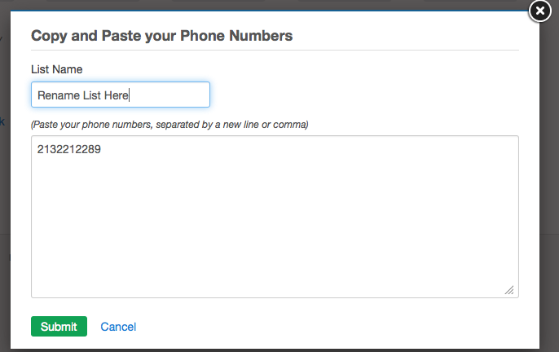The height and width of the screenshot is (352, 559).
Task: Click the italic paste instructions hint text
Action: tap(169, 125)
